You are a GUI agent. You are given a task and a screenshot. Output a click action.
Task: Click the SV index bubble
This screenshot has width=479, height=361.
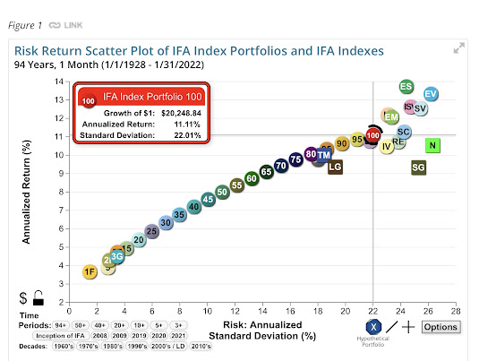420,108
